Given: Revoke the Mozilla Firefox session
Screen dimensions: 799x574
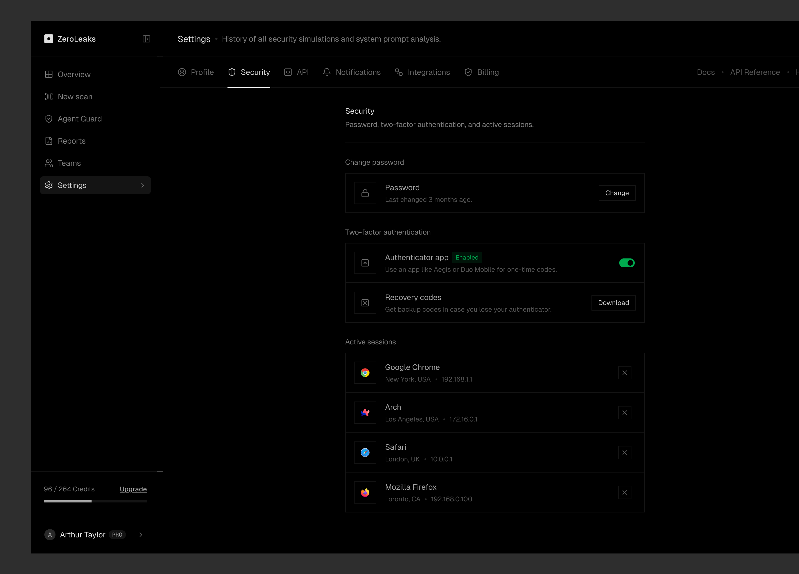Looking at the screenshot, I should pos(624,493).
